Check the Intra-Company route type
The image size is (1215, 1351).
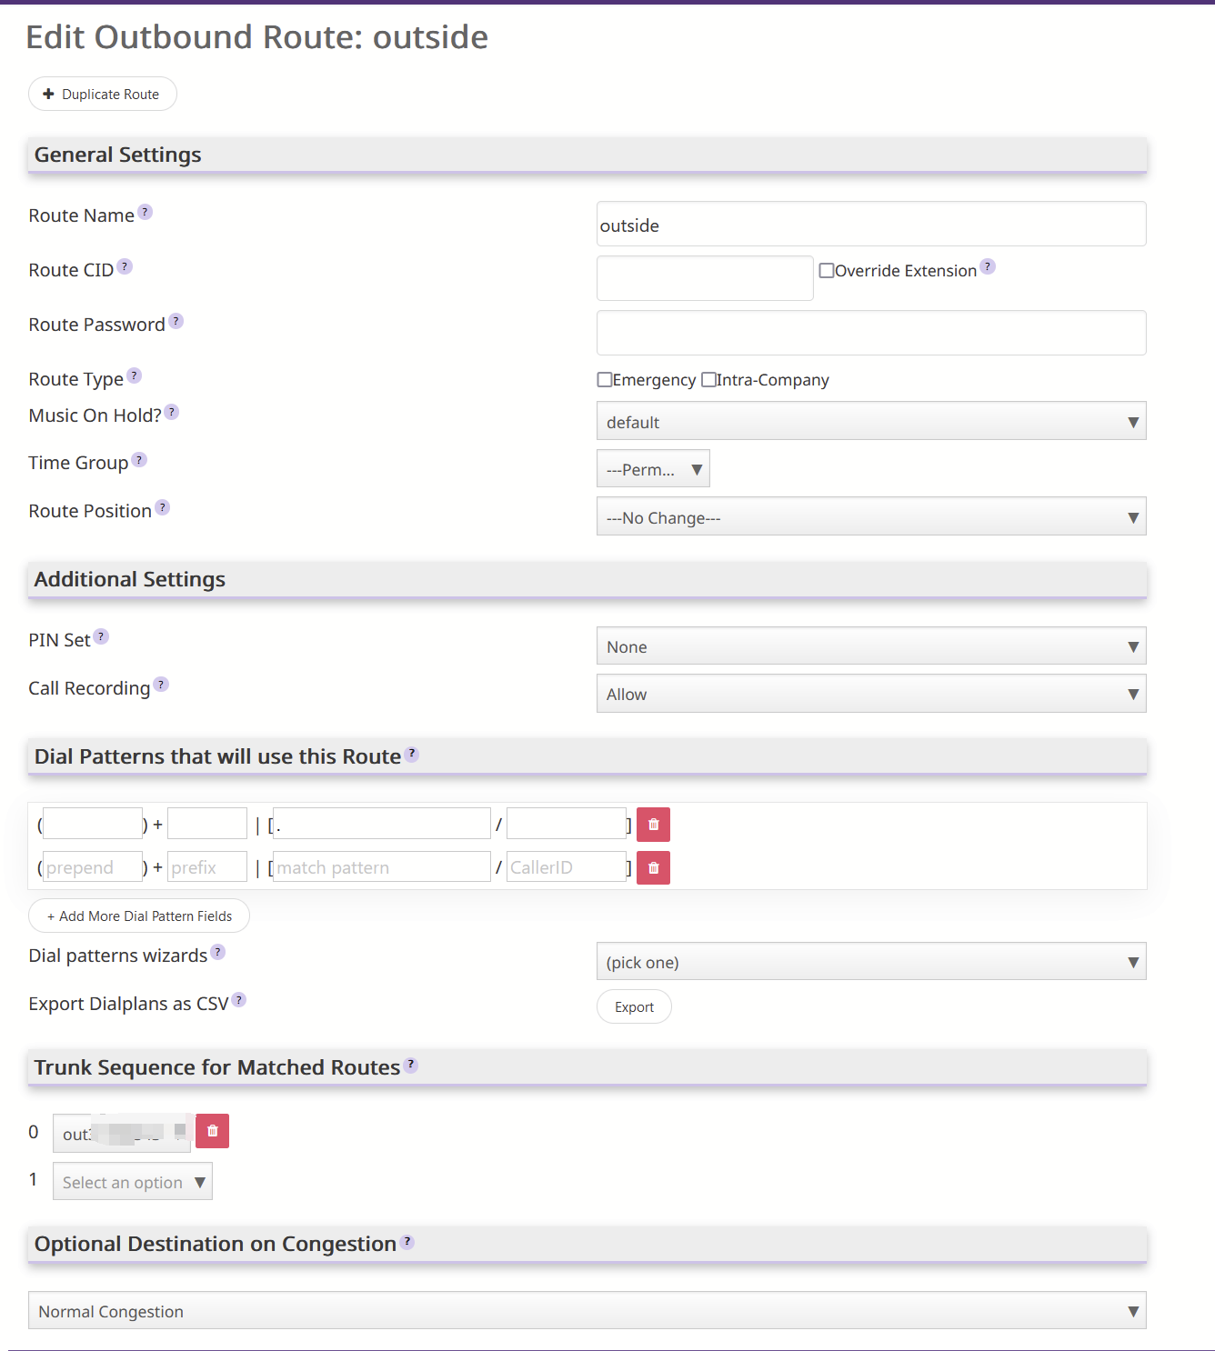(708, 379)
